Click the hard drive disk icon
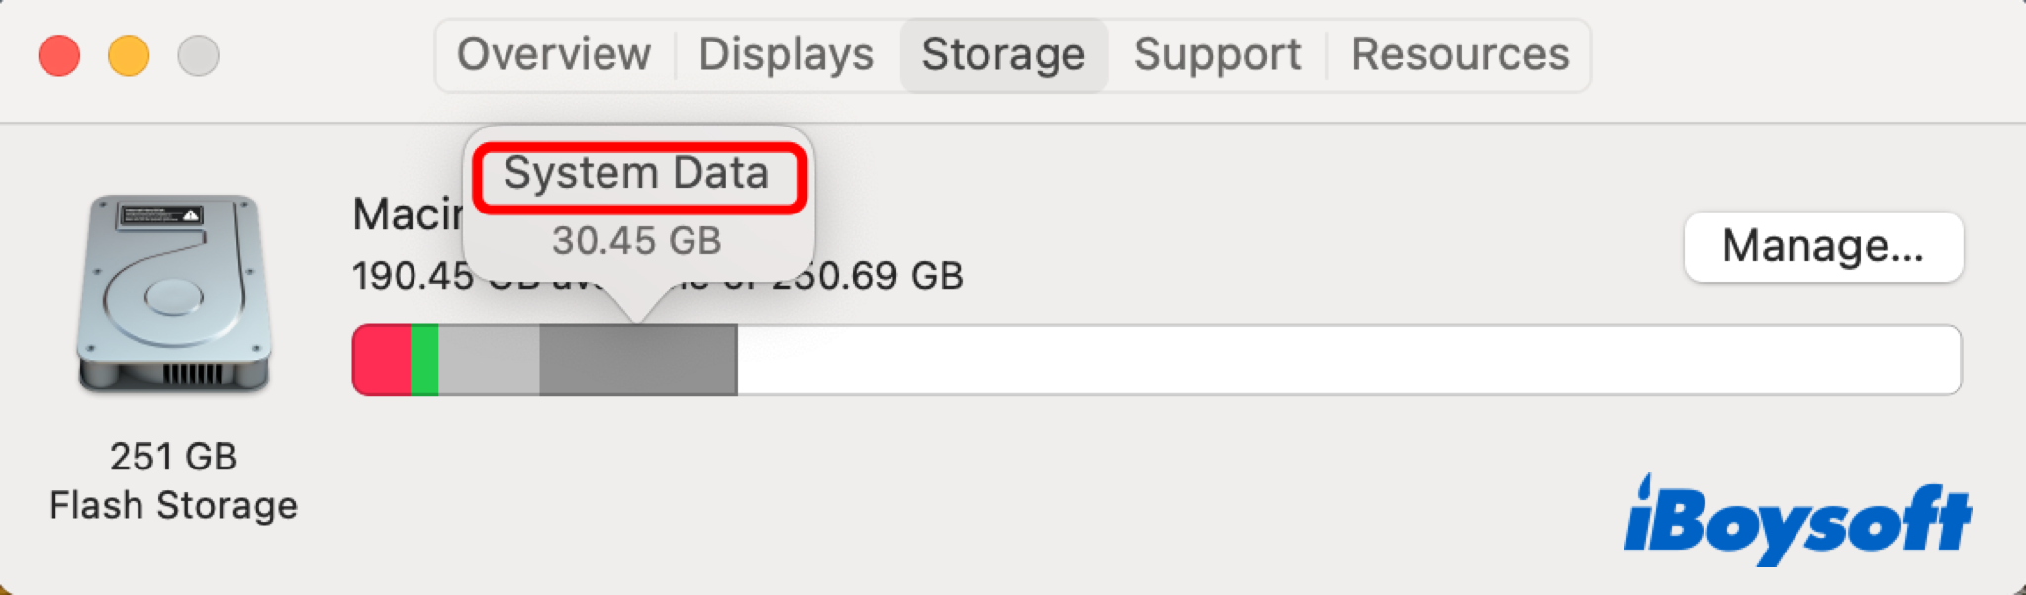Image resolution: width=2026 pixels, height=595 pixels. pyautogui.click(x=174, y=294)
